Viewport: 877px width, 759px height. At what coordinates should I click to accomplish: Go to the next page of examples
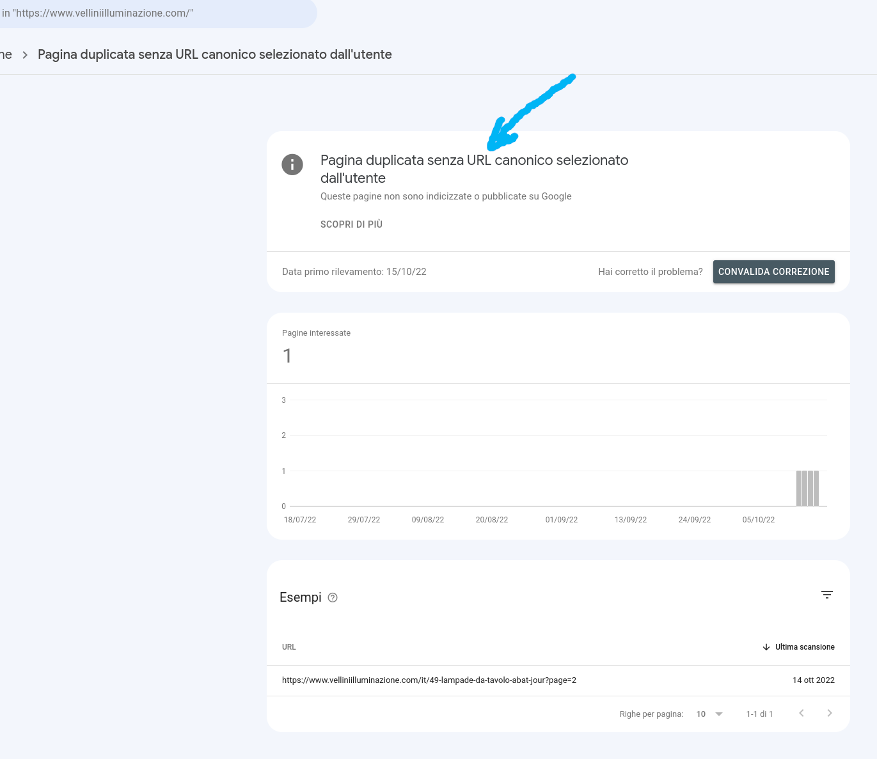tap(830, 713)
